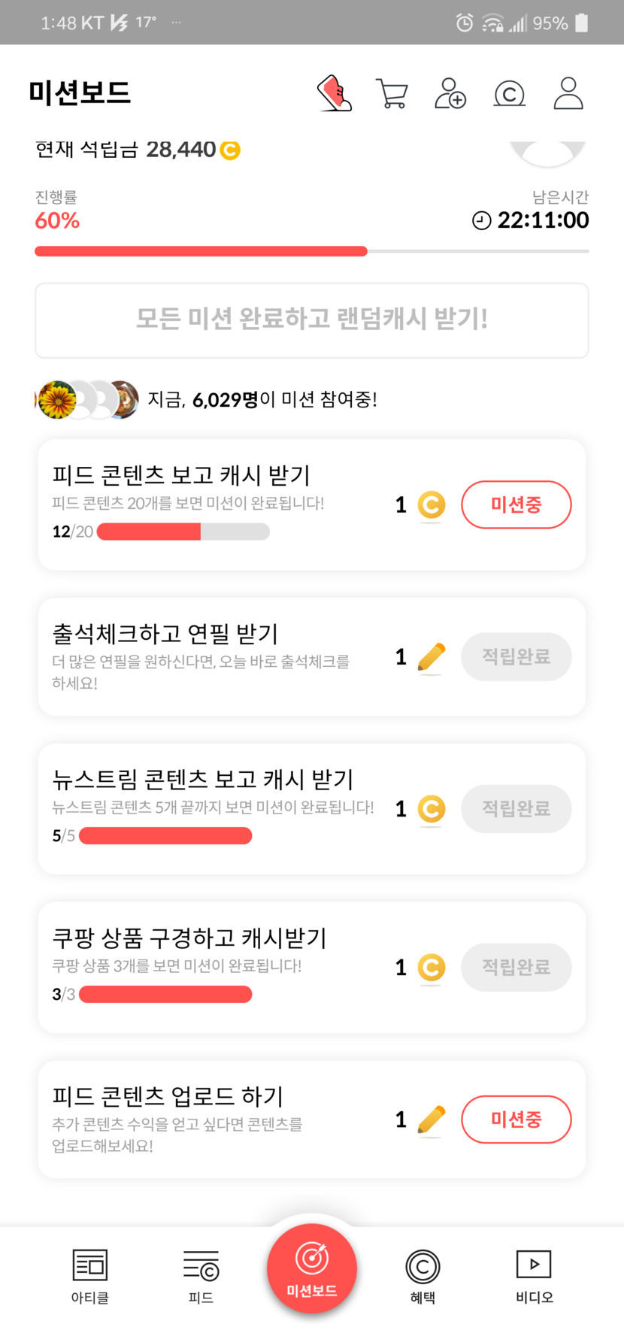
Task: Open the cash coin icon in header
Action: coord(509,94)
